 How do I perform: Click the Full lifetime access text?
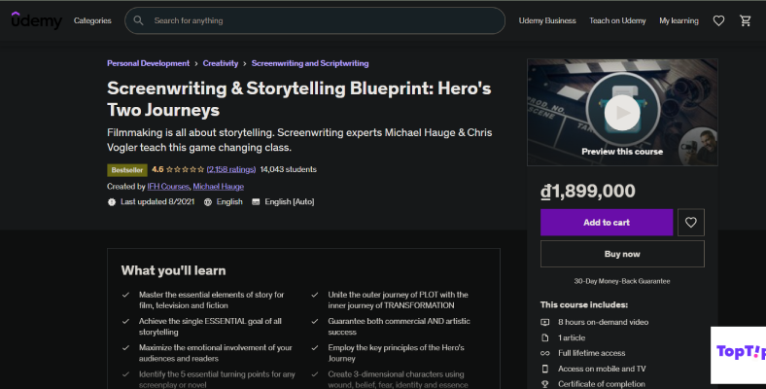click(592, 353)
